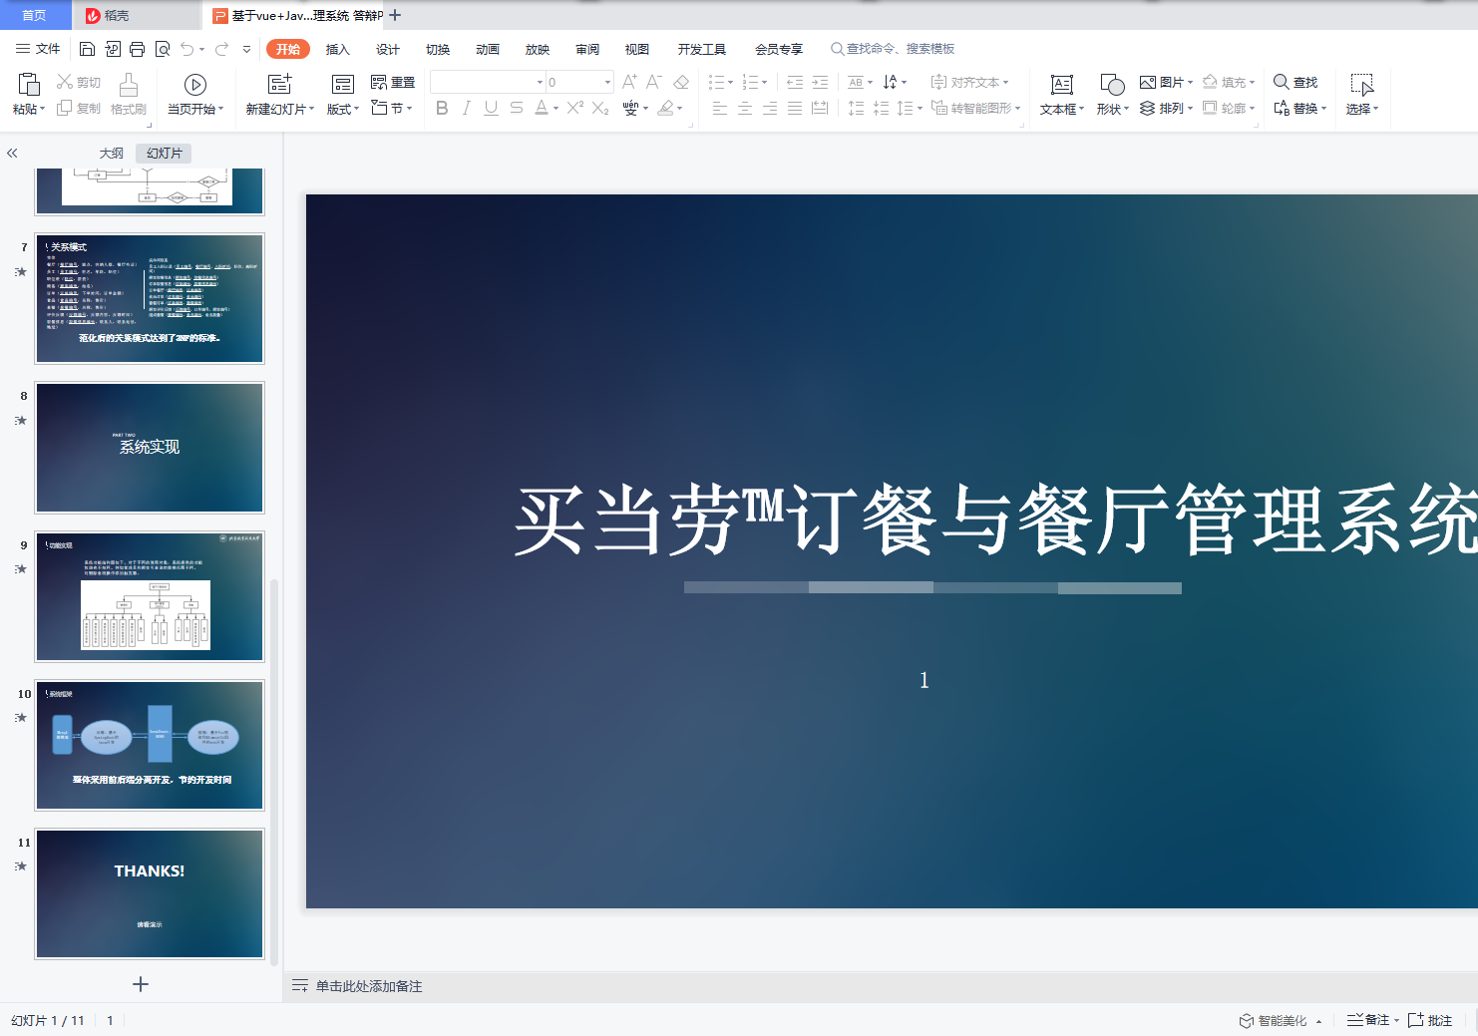Click the Cut (剪切) scissors icon
The image size is (1478, 1036).
65,82
